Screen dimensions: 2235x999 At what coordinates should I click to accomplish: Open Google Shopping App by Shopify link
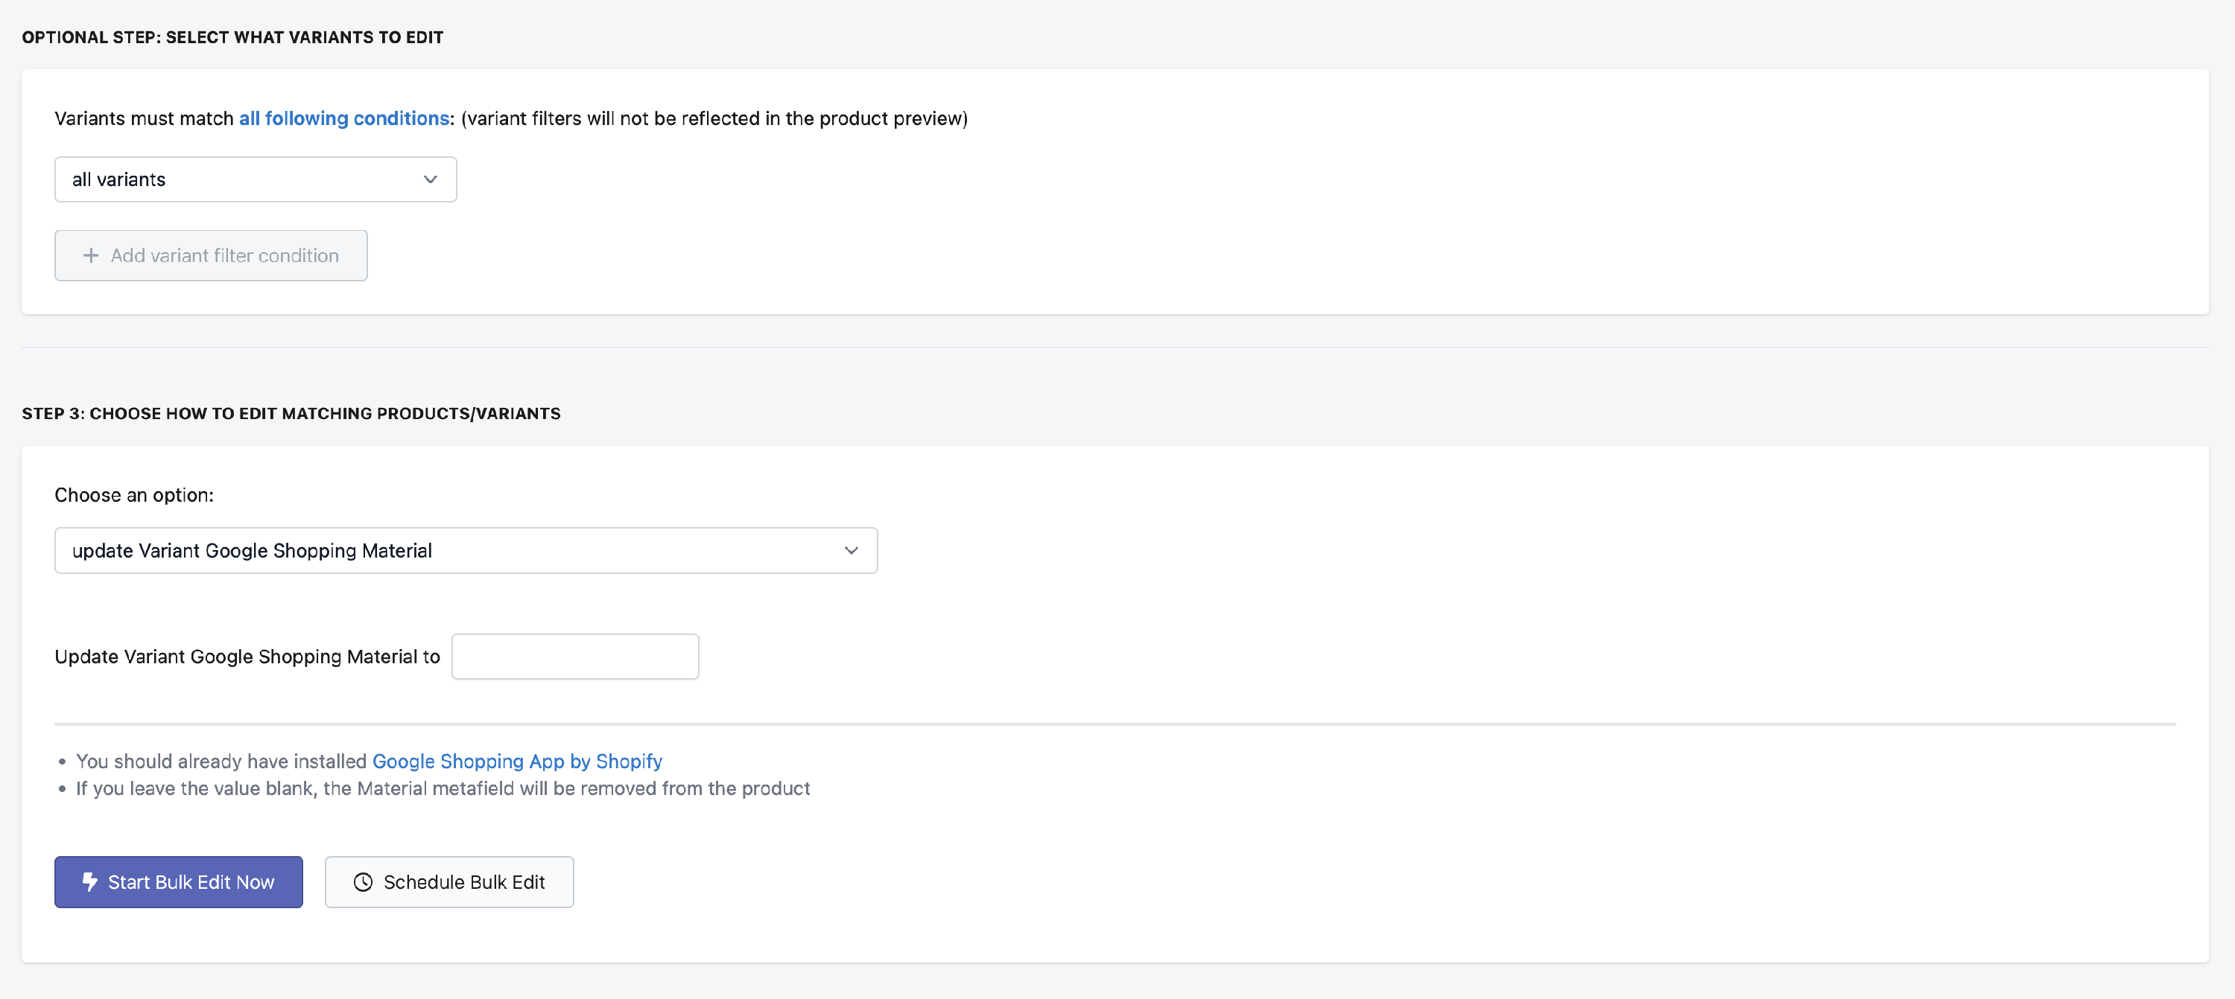[x=517, y=762]
